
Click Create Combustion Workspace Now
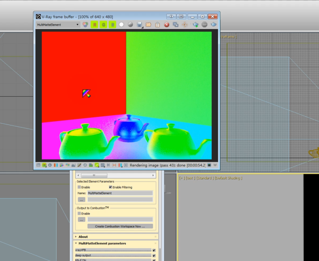120,226
